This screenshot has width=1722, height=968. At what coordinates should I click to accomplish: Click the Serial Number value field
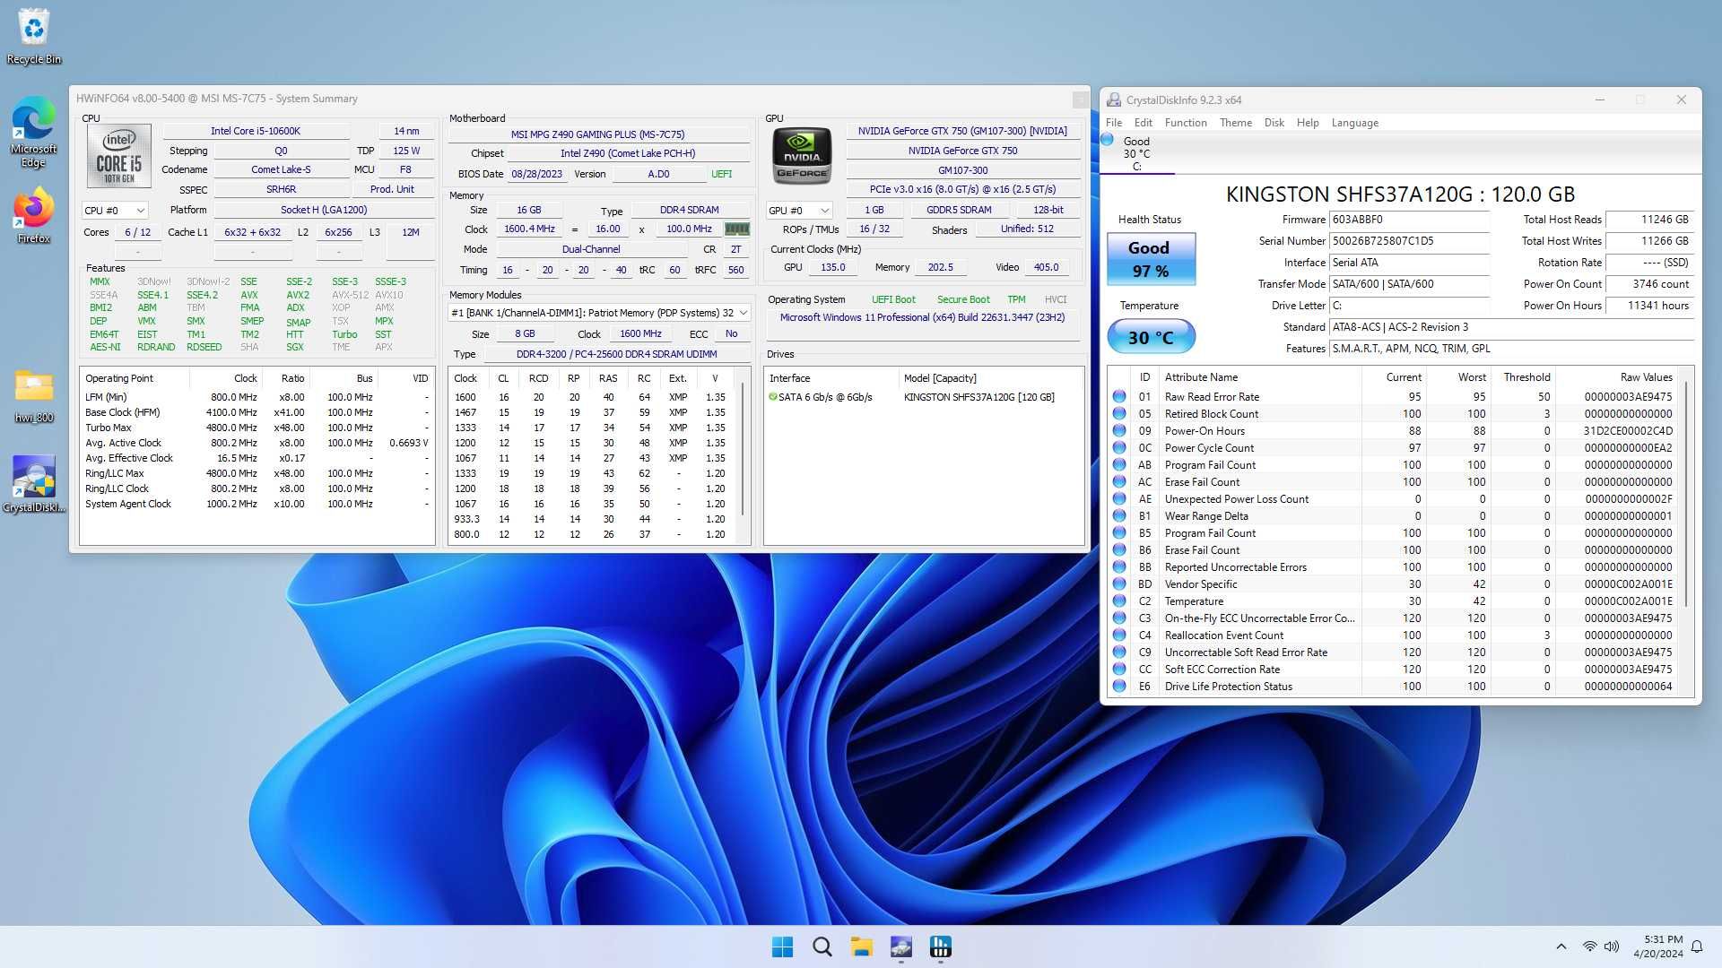click(1410, 241)
